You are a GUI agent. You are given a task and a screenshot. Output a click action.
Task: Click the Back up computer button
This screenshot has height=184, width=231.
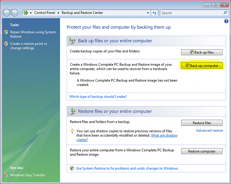point(202,66)
